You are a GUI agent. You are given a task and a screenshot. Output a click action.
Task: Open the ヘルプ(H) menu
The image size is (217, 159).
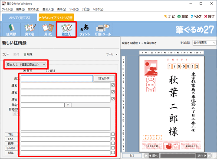pos(98,10)
